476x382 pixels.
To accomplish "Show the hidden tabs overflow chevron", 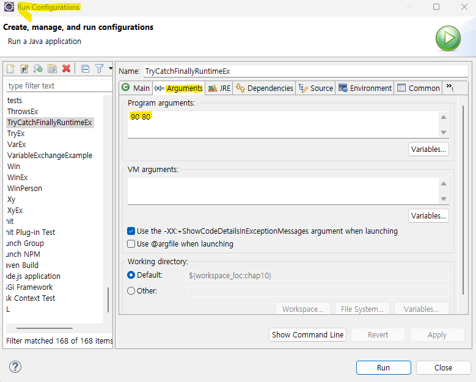I will point(450,88).
